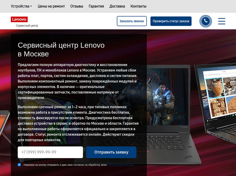
Task: Focus the phone number input field
Action: coord(50,152)
